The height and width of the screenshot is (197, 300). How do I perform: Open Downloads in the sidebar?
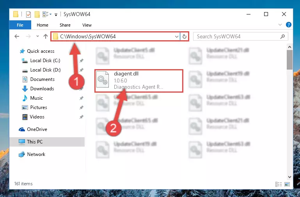coord(42,89)
